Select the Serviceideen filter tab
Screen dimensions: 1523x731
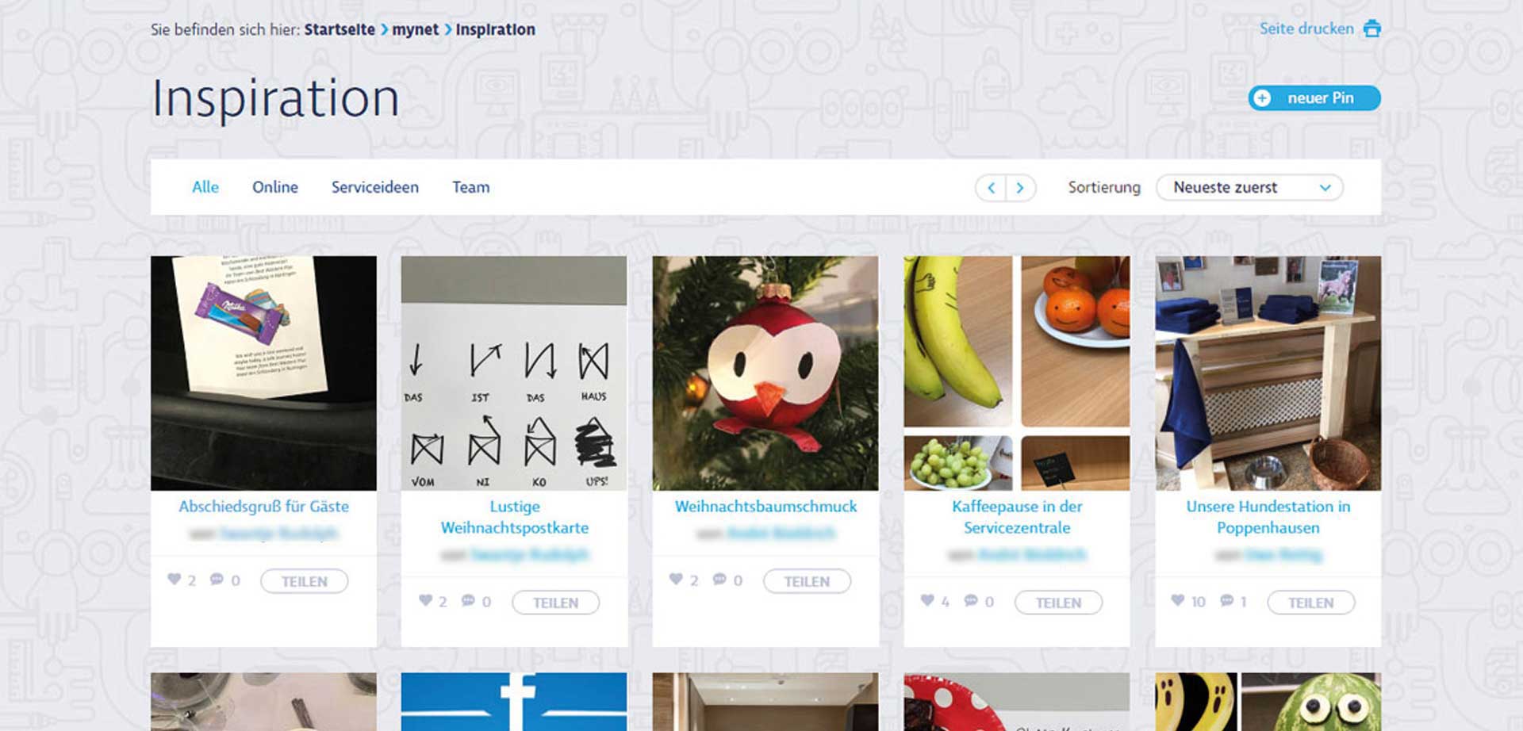375,187
